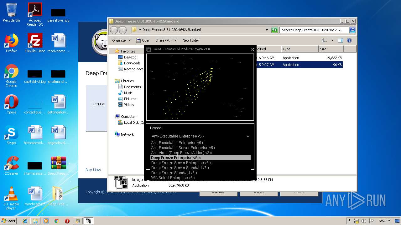Open the receiveacco Word document
Image resolution: width=401 pixels, height=225 pixels.
(x=58, y=43)
